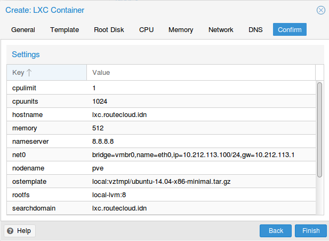This screenshot has height=241, width=329.
Task: Click the Finish button
Action: pyautogui.click(x=311, y=231)
